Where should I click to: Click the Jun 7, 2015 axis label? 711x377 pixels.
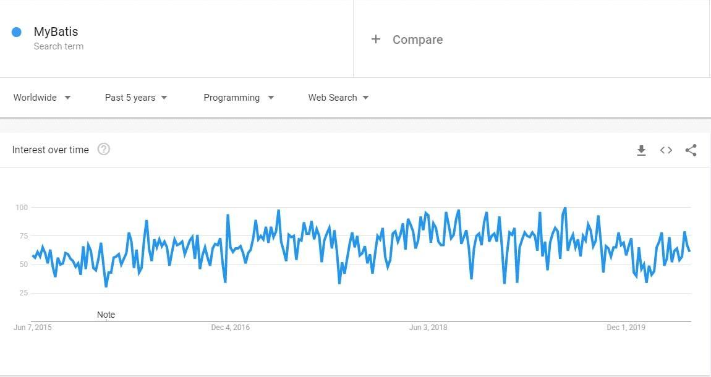[33, 328]
